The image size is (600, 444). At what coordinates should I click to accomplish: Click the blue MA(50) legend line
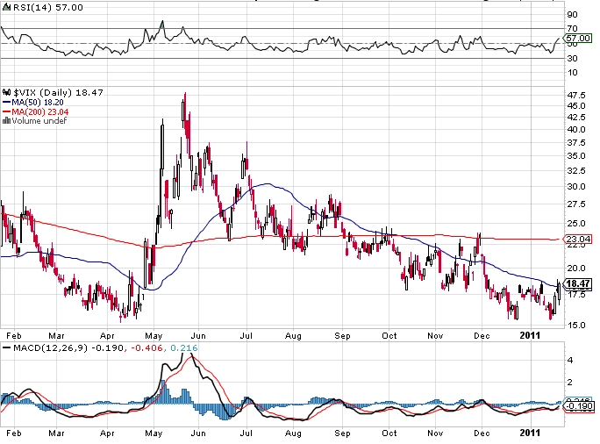click(x=6, y=103)
